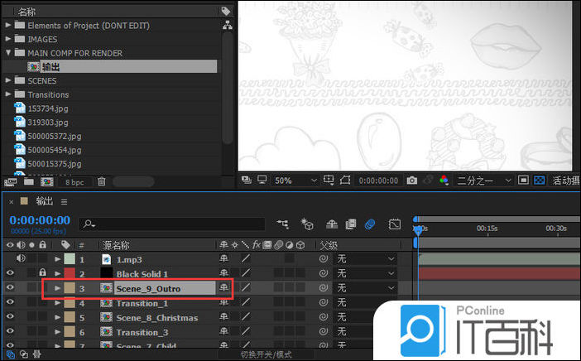Hide the Scene_9_Outro layer eye toggle
Screen dimensions: 581x361
coord(11,288)
